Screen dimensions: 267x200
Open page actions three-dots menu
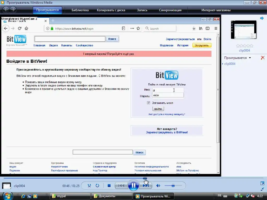pyautogui.click(x=132, y=28)
